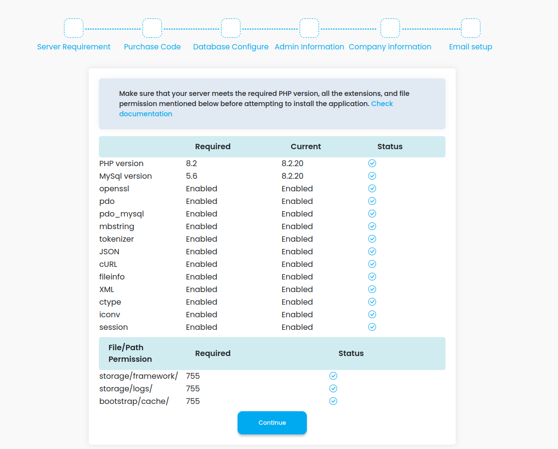558x449 pixels.
Task: Click the session status check icon
Action: (372, 327)
